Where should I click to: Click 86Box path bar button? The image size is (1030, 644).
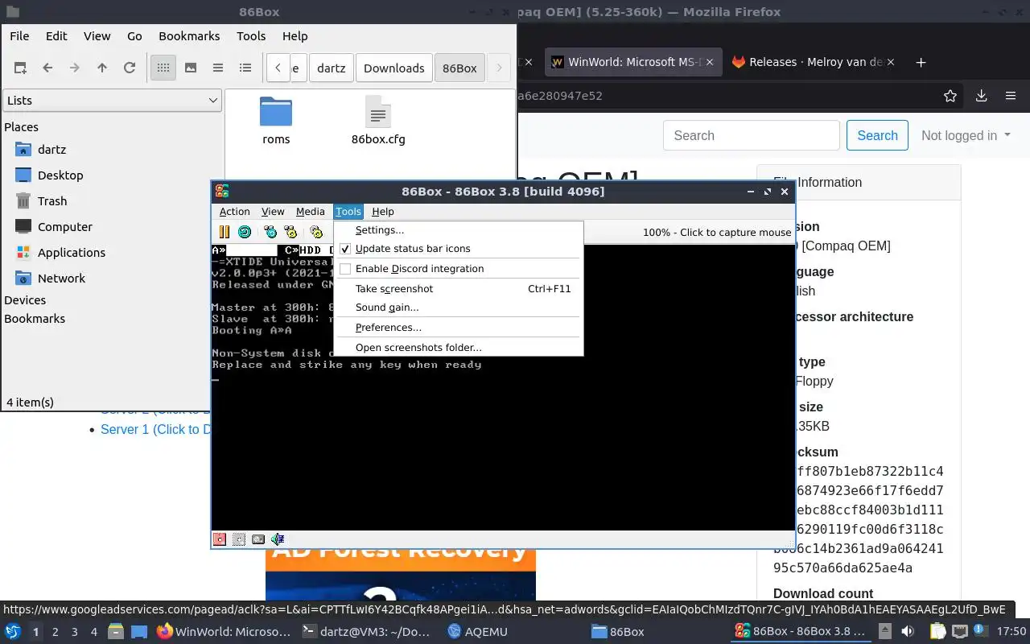click(460, 68)
